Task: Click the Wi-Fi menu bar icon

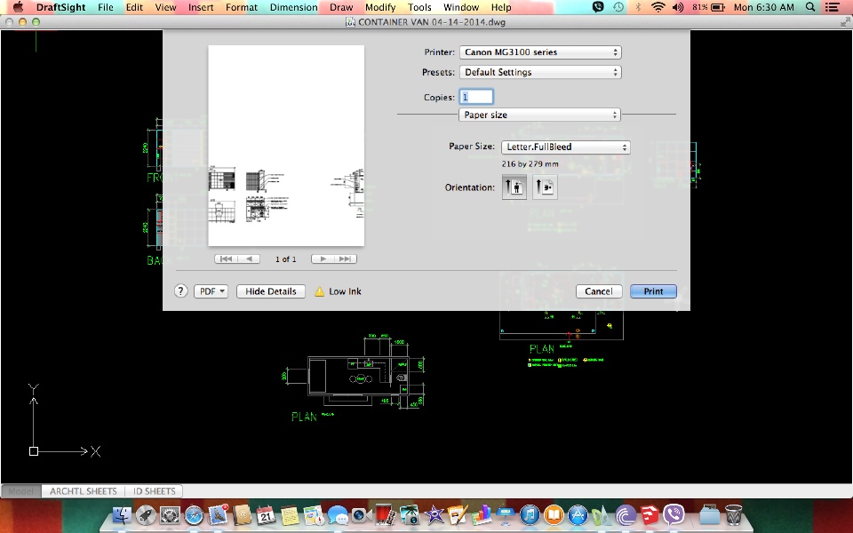Action: [658, 7]
